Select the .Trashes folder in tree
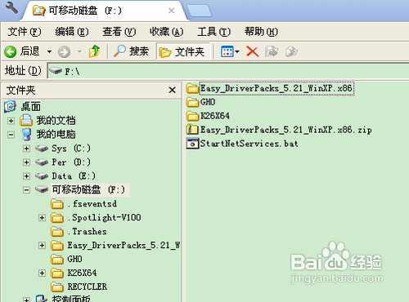409x302 pixels. point(87,231)
